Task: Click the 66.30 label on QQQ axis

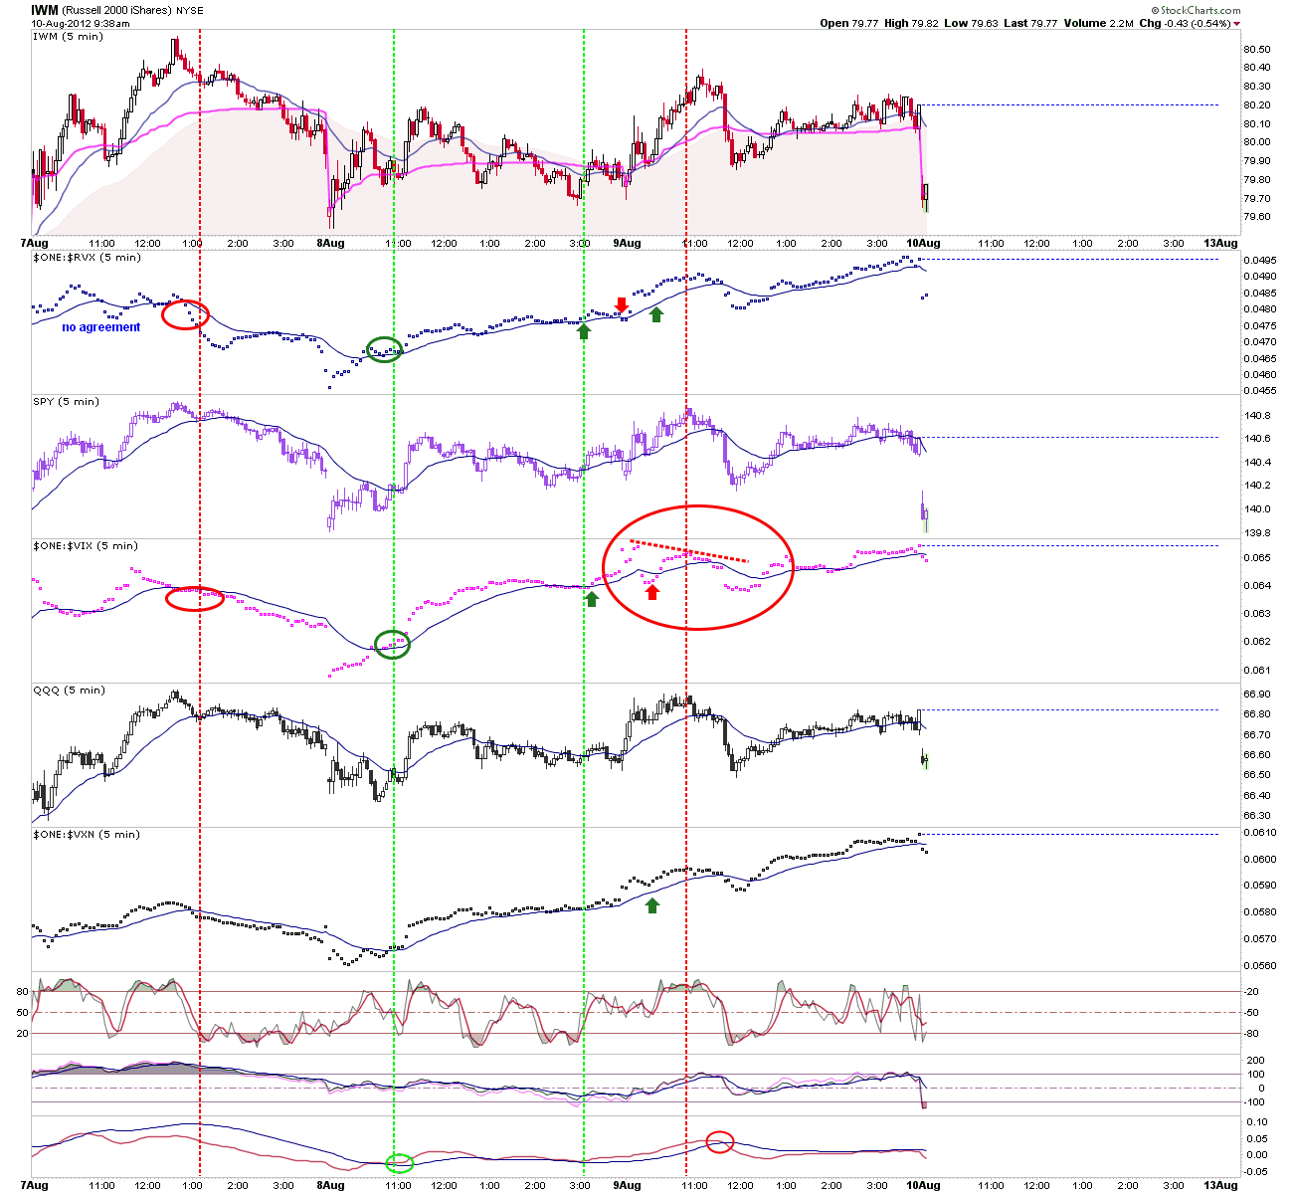Action: [x=1257, y=816]
